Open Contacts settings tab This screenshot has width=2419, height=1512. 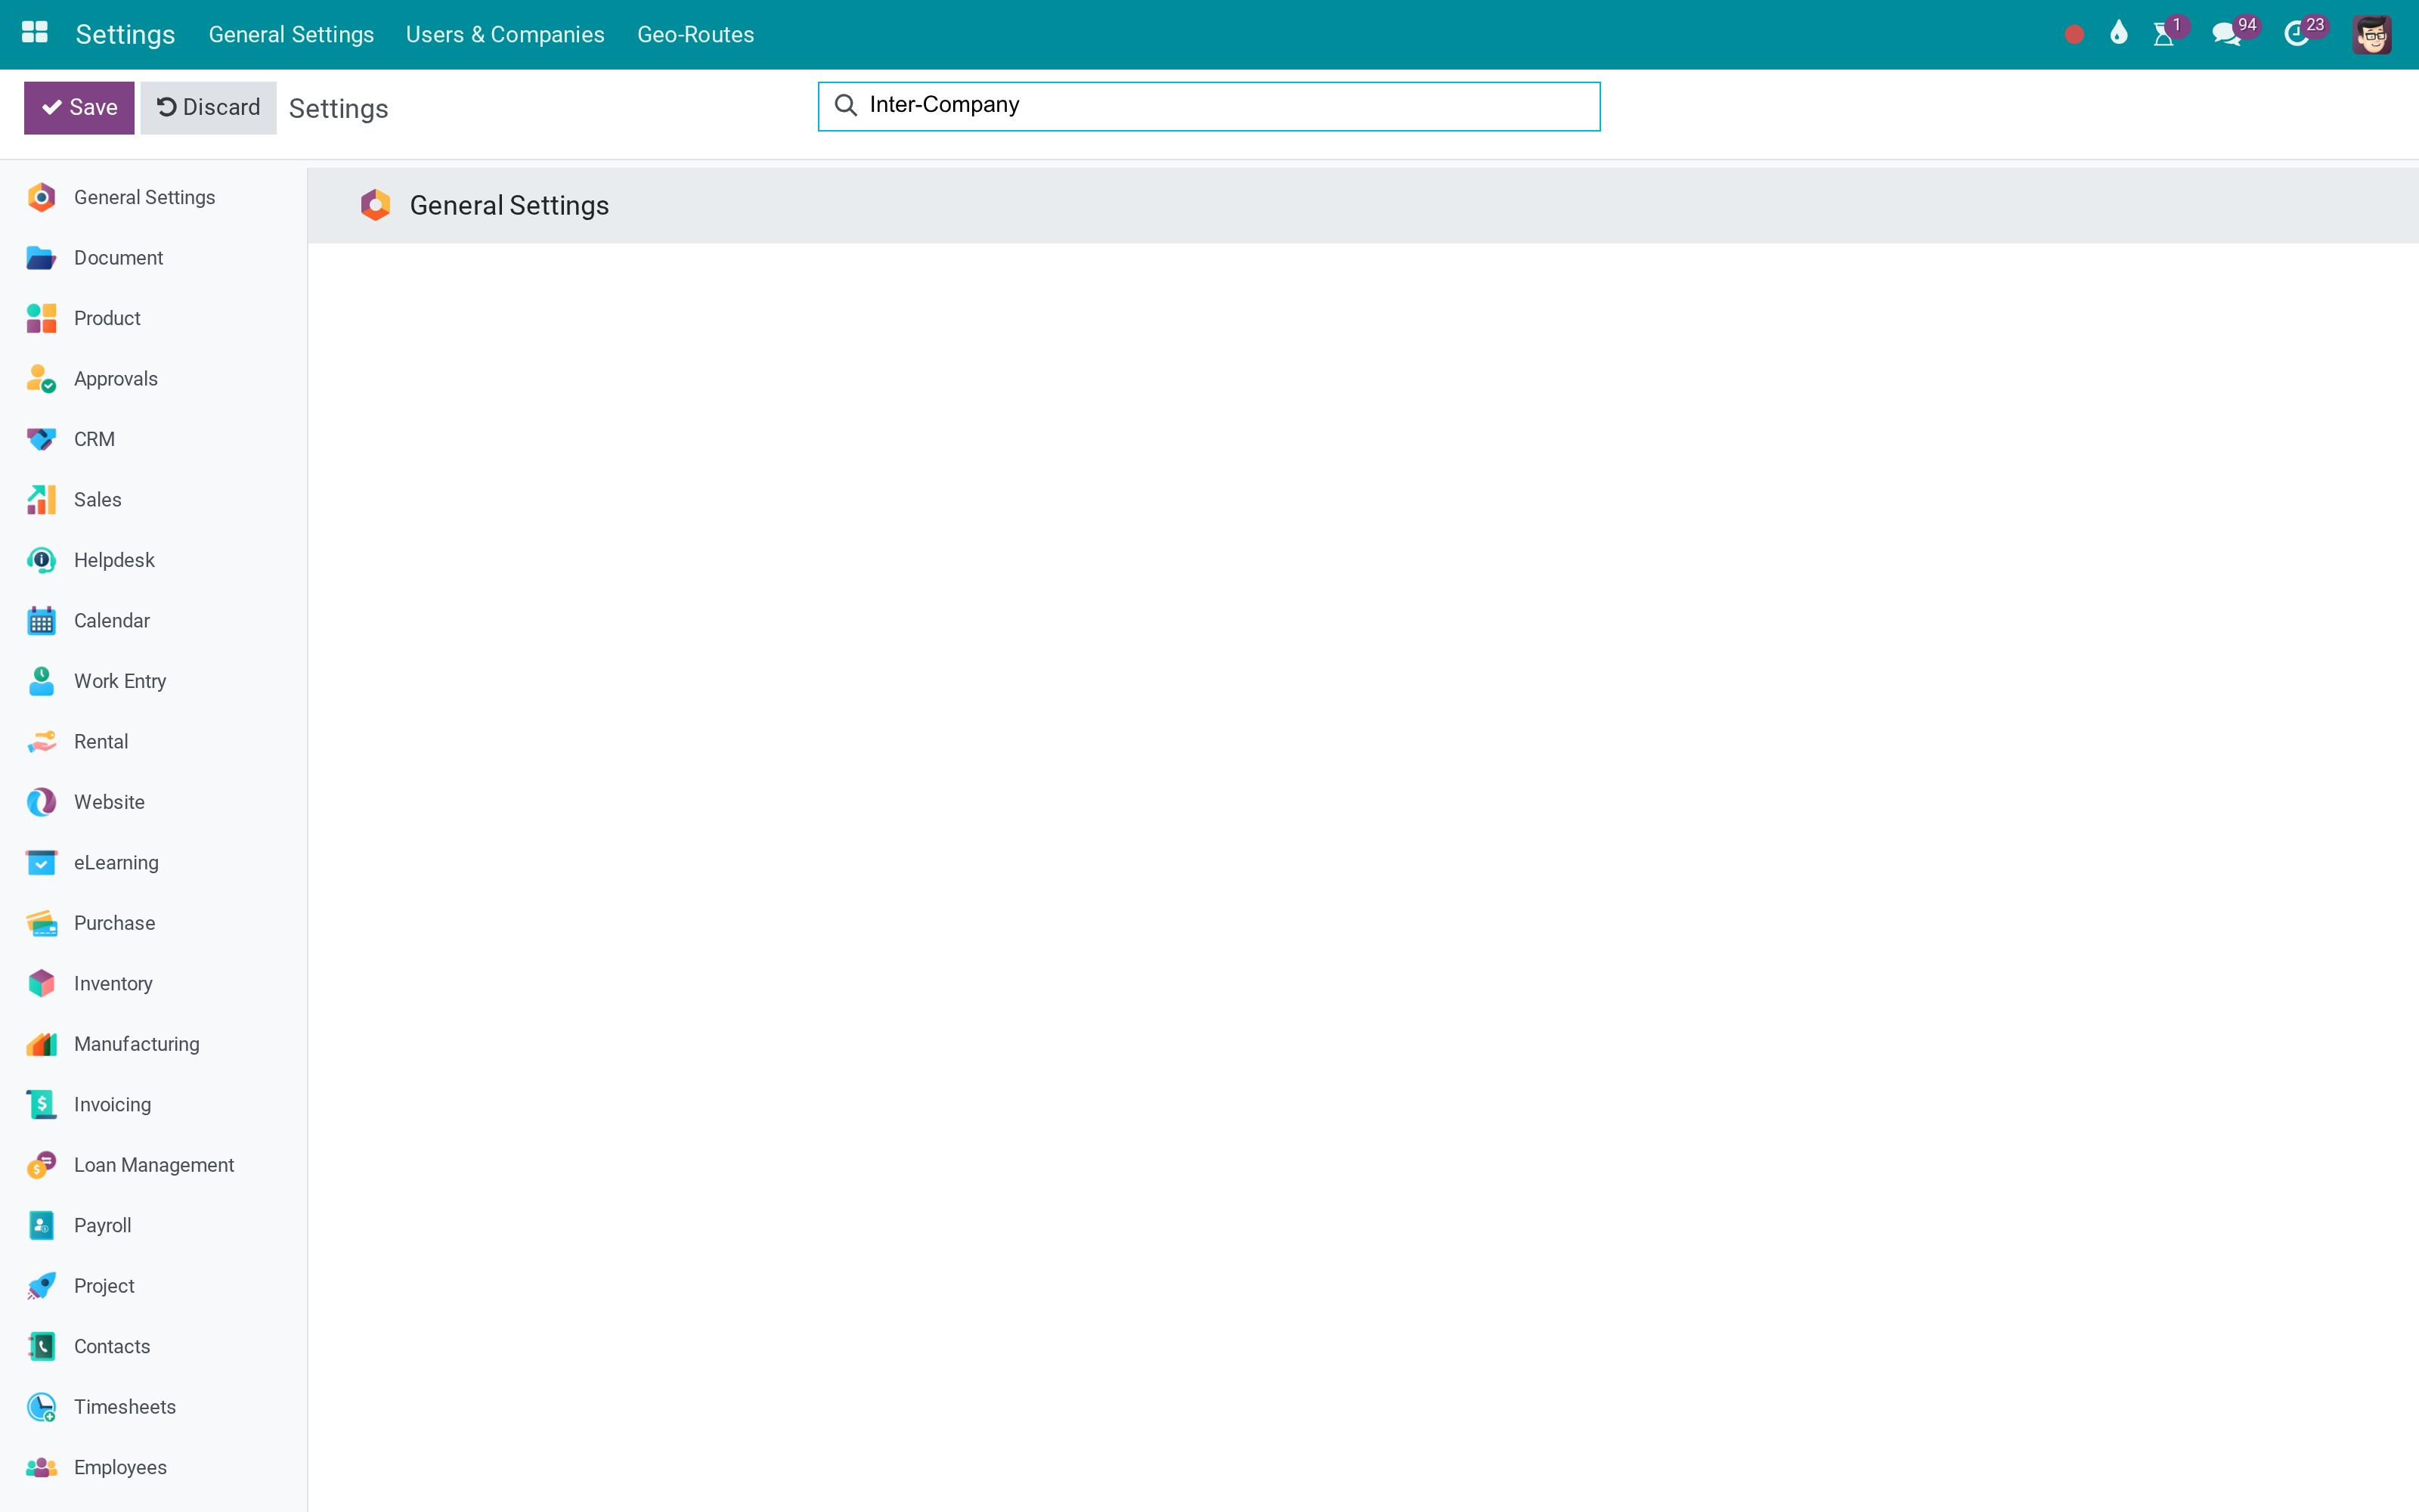point(153,1347)
